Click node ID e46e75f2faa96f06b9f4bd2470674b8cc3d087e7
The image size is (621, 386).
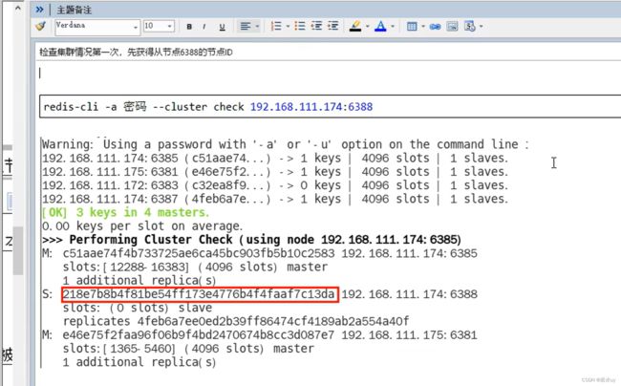tap(199, 335)
